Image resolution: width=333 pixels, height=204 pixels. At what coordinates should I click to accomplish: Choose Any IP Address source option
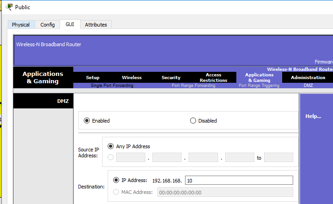[x=110, y=146]
